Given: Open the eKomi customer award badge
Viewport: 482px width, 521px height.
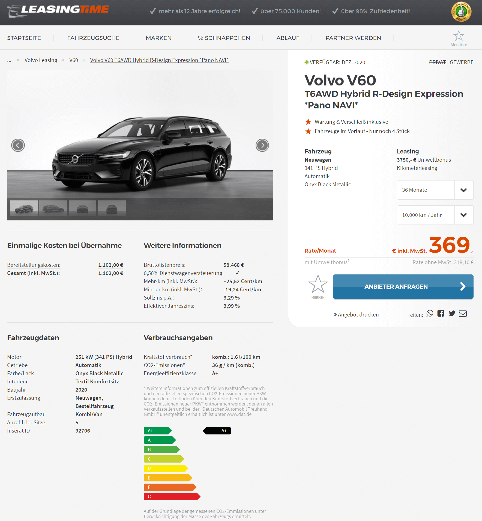Looking at the screenshot, I should [461, 12].
